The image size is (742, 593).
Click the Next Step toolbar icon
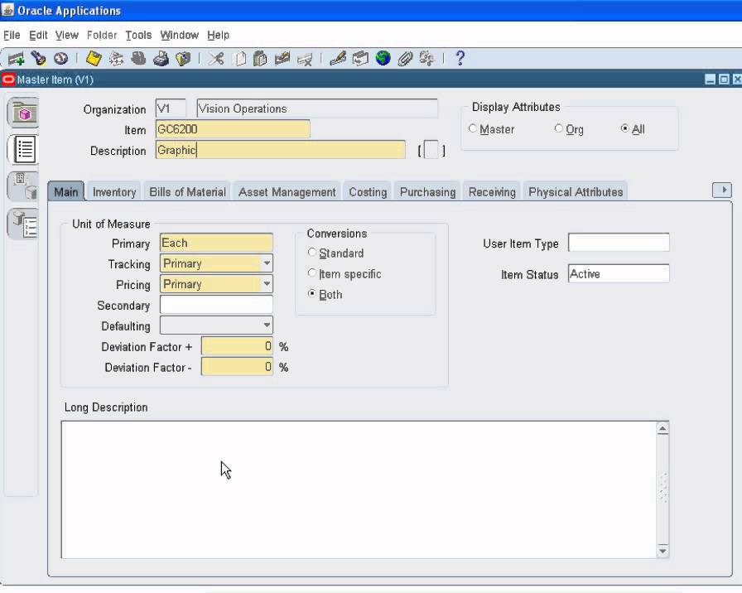pyautogui.click(x=116, y=59)
